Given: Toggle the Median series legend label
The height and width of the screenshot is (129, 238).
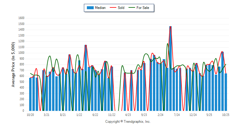Looking at the screenshot, I should point(100,8).
